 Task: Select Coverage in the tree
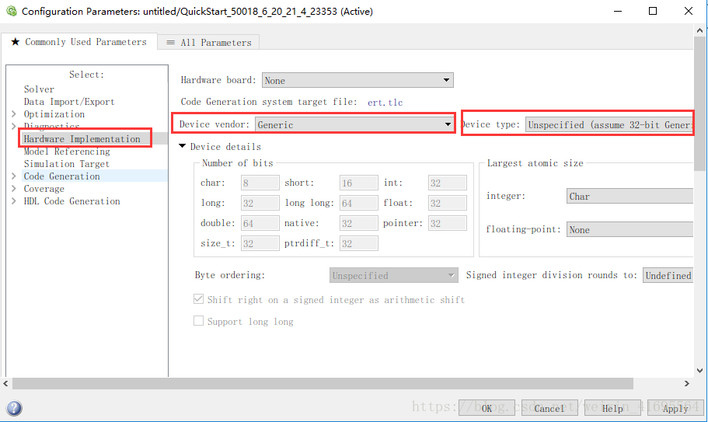pyautogui.click(x=44, y=189)
